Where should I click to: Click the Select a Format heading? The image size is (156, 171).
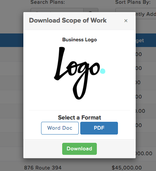(80, 118)
